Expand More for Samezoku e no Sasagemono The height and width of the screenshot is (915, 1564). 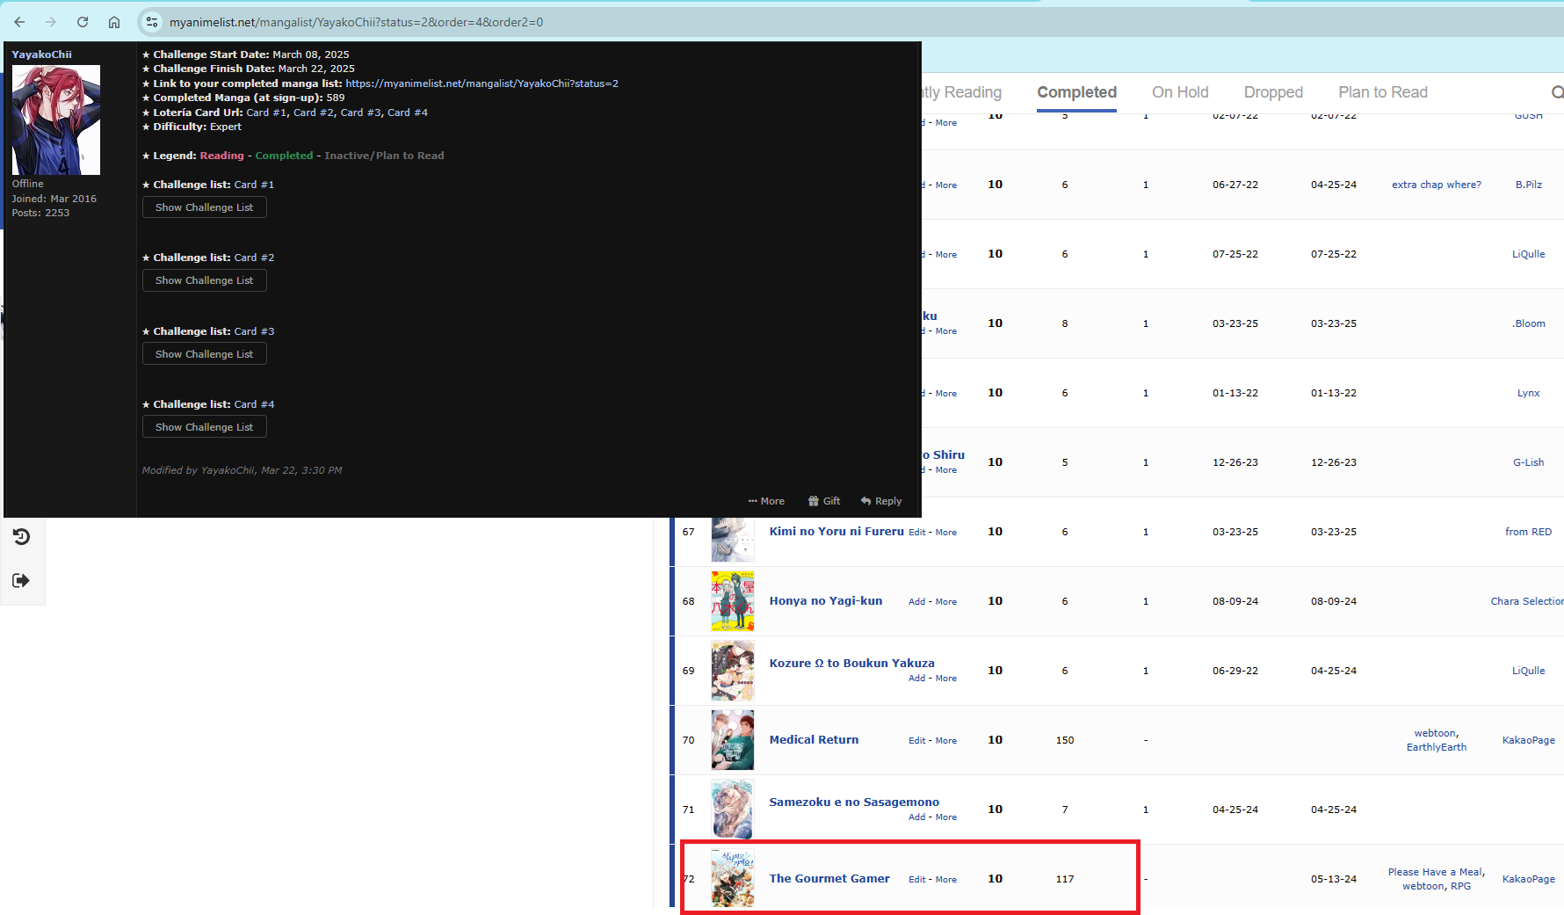coord(946,817)
